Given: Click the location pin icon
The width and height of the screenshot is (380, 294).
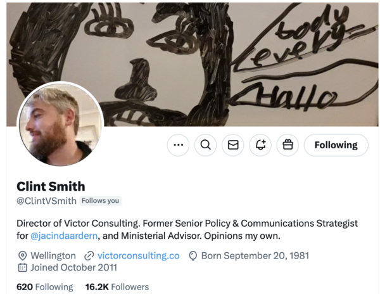Looking at the screenshot, I should click(22, 256).
